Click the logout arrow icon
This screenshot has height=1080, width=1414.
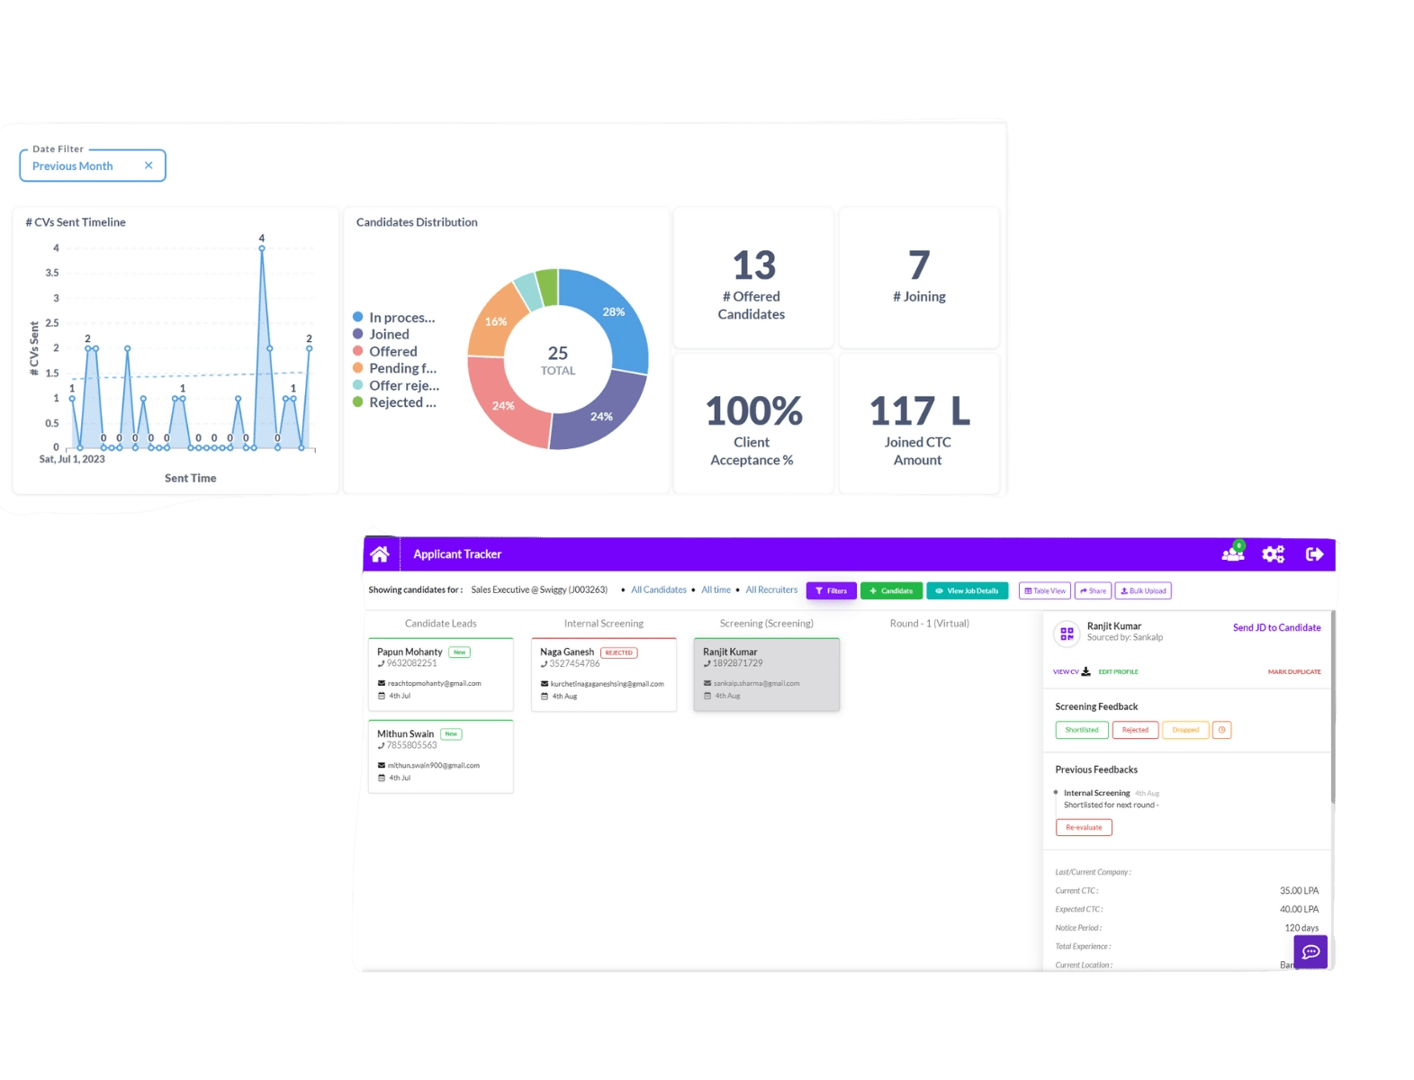click(1315, 554)
